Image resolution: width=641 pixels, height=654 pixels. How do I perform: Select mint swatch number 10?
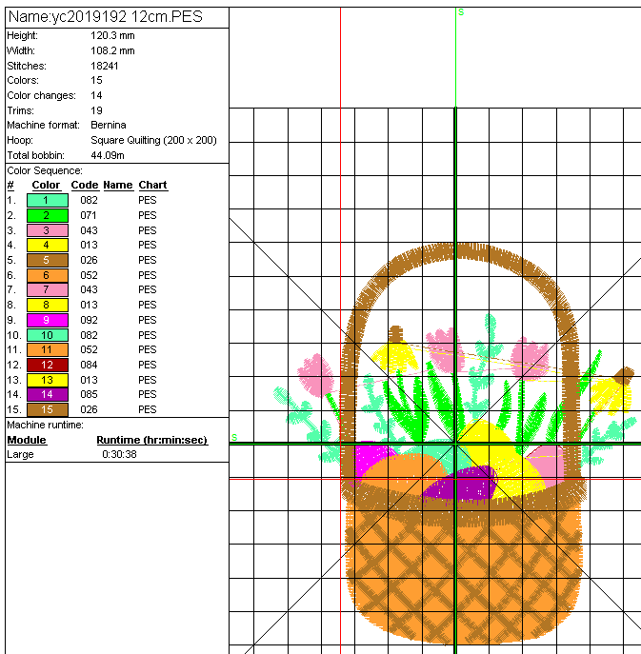click(48, 335)
